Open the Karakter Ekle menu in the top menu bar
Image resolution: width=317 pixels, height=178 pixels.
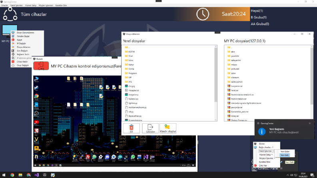tap(61, 6)
